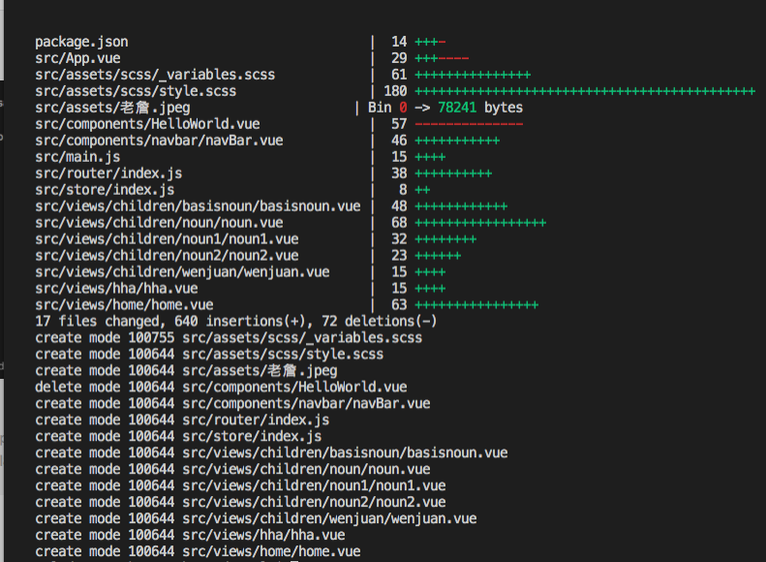Click the 17 files changed summary line
Viewport: 766px width, 562px height.
click(236, 322)
